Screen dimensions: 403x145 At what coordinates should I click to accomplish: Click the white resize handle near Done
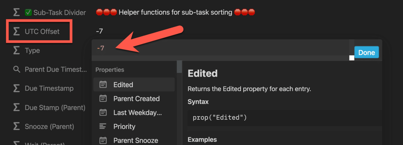(351, 58)
